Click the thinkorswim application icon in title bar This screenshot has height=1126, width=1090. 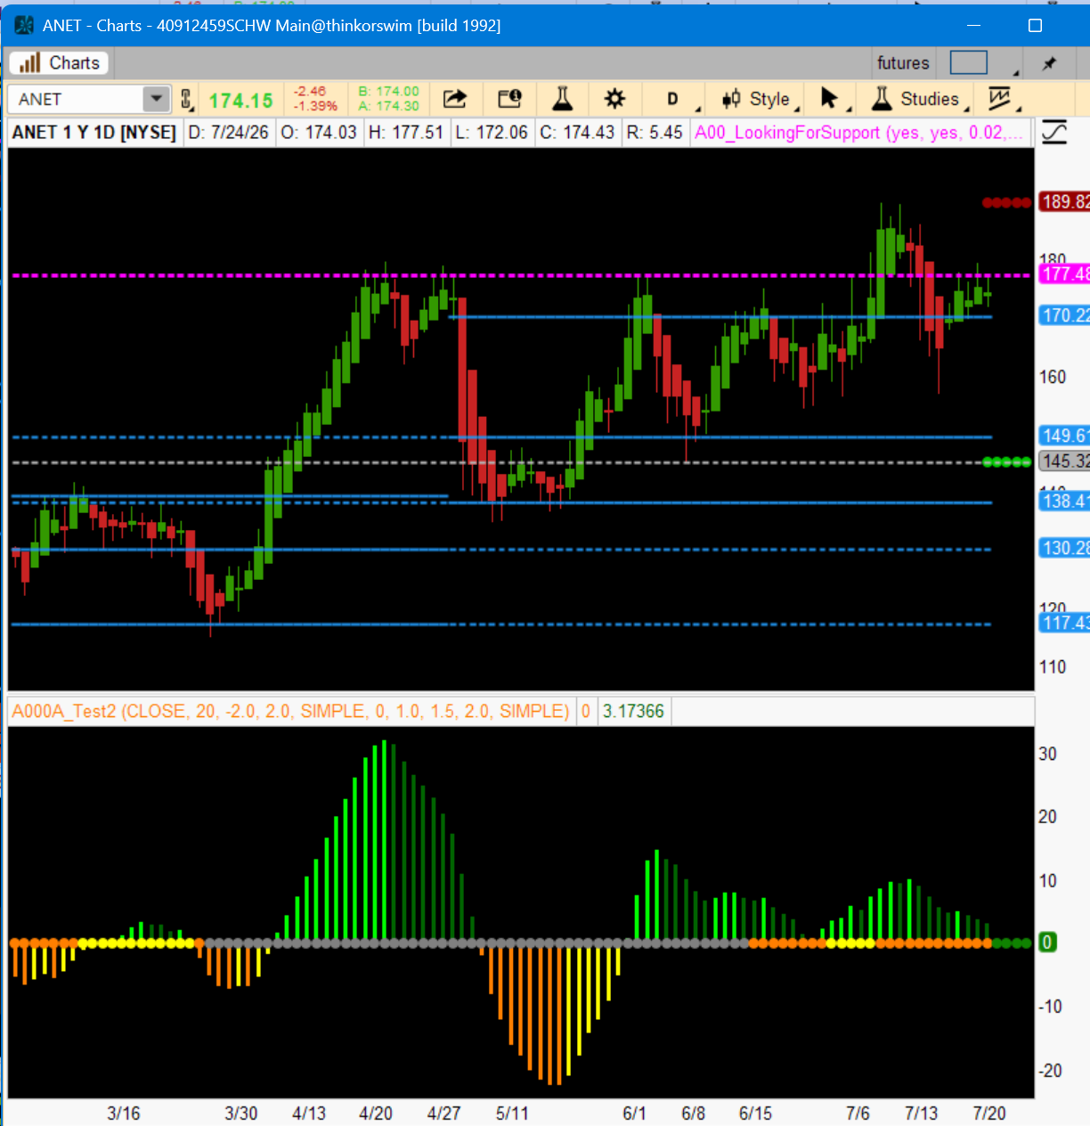click(24, 25)
